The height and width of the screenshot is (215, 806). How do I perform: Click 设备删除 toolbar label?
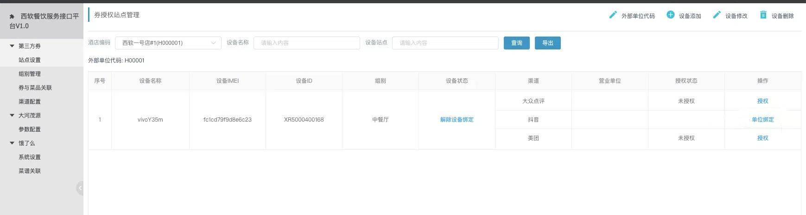pos(783,16)
